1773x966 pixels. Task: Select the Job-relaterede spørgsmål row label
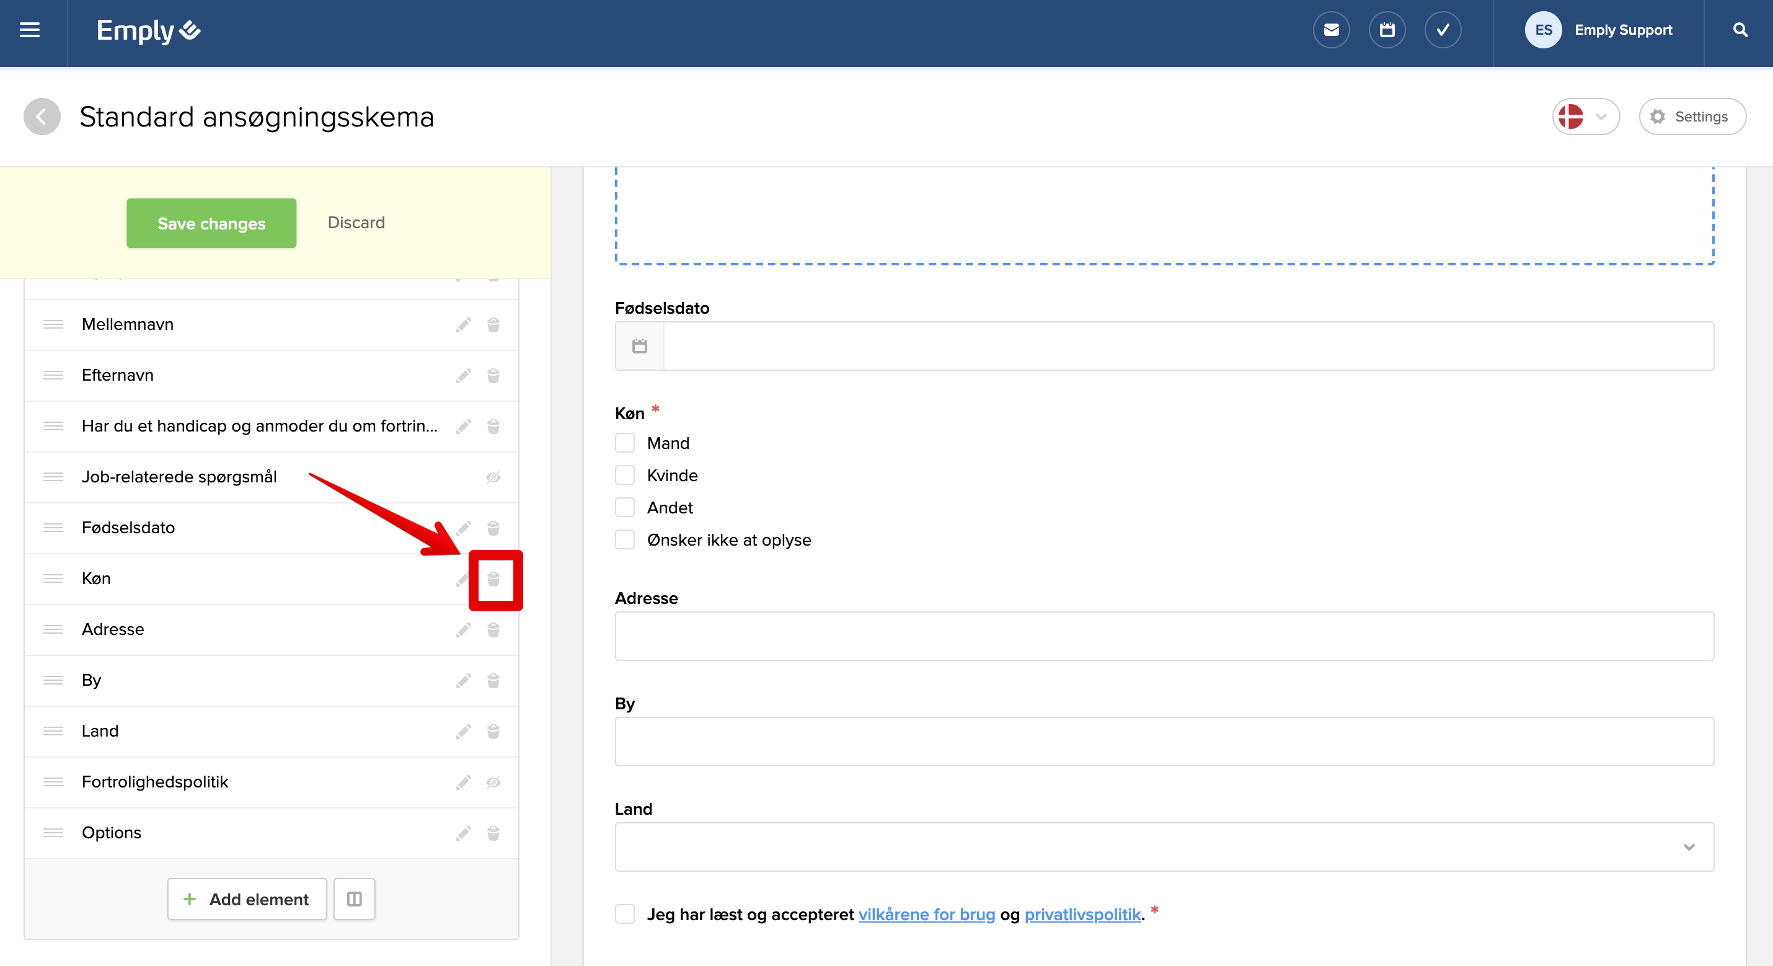point(179,476)
